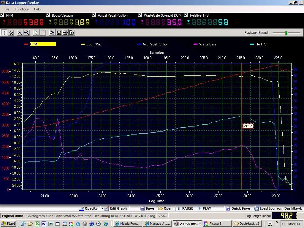Adjust the Playback Speed slider
The width and height of the screenshot is (304, 228).
(286, 33)
